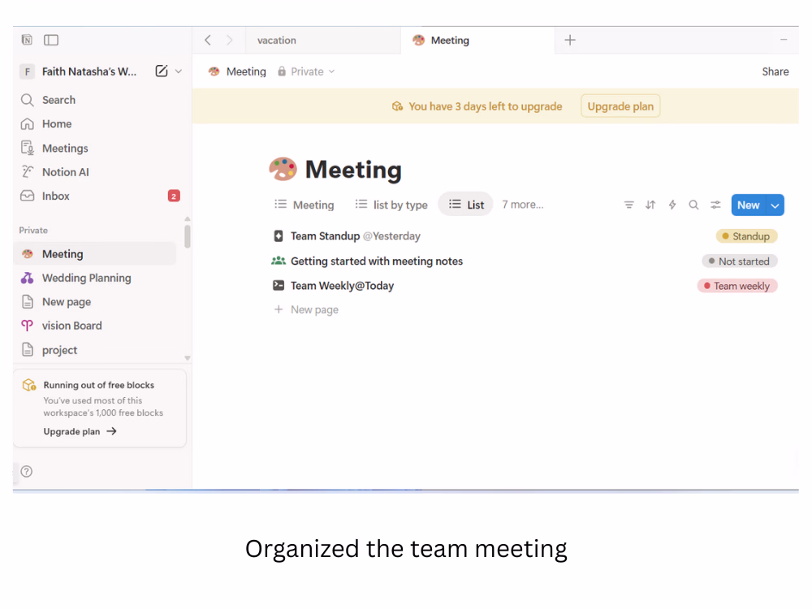Image resolution: width=812 pixels, height=609 pixels.
Task: Open automations lightning bolt icon
Action: pyautogui.click(x=672, y=205)
